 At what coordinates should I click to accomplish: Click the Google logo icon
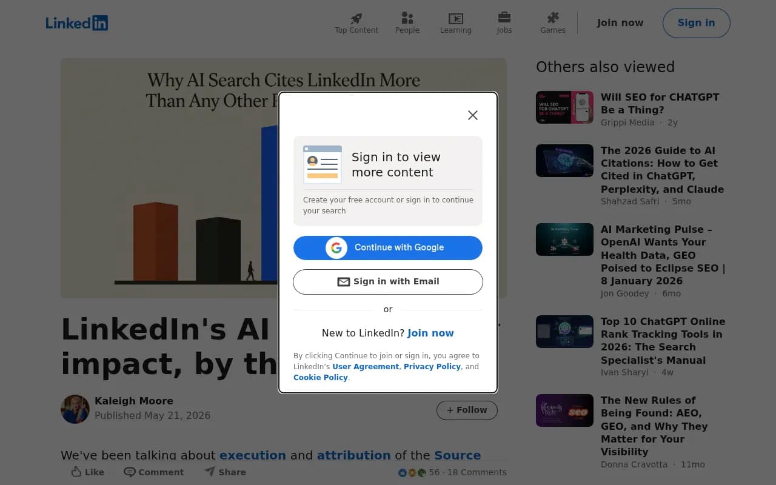pos(336,247)
